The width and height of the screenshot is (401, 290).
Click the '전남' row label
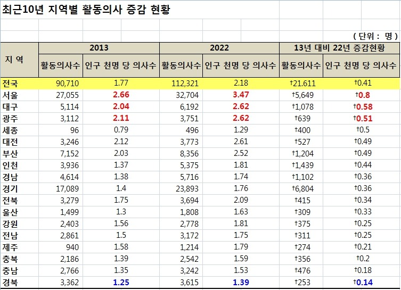coord(10,236)
